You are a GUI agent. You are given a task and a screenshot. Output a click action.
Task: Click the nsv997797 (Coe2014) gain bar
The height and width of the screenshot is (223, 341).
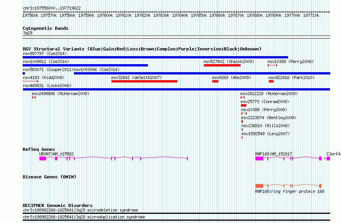(x=155, y=57)
